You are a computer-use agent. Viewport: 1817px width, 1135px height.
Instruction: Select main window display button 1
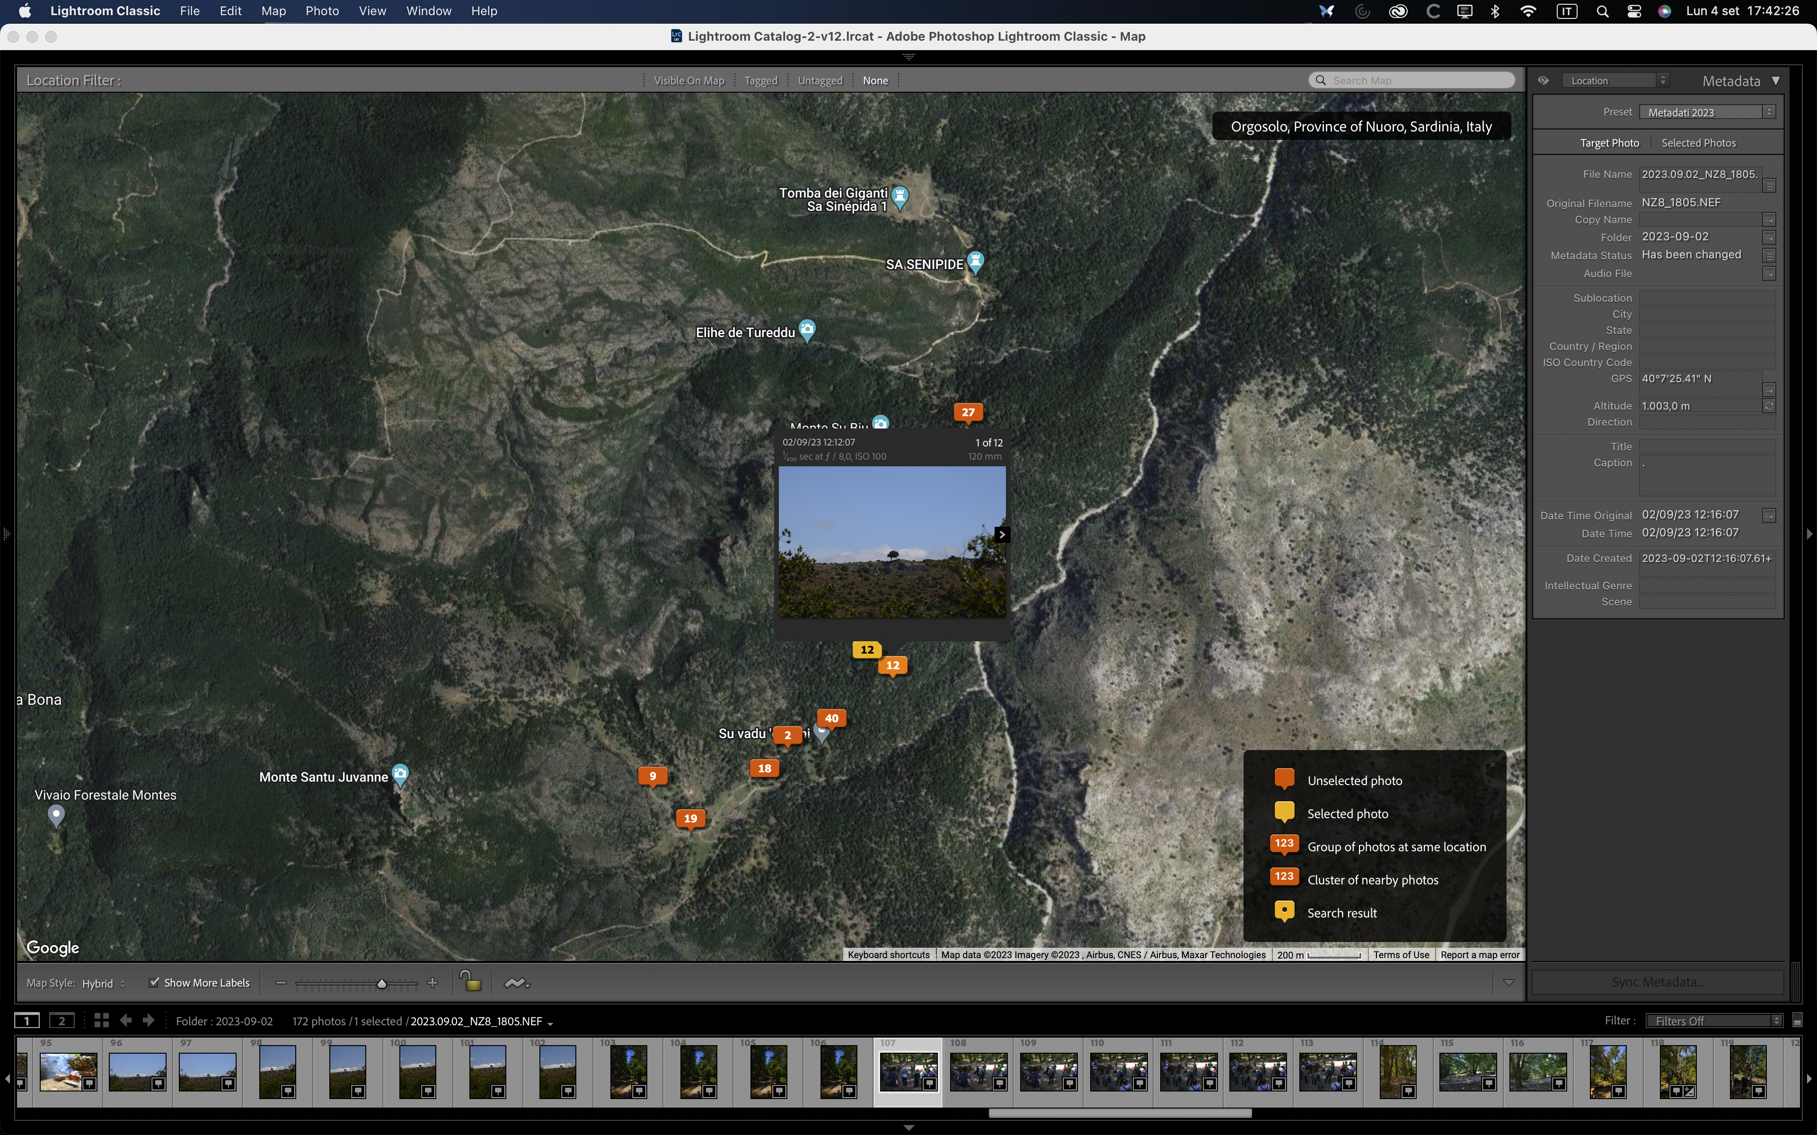click(x=27, y=1020)
